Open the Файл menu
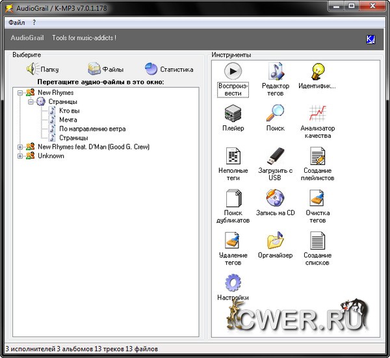Viewport: 390px width, 358px height. (17, 22)
